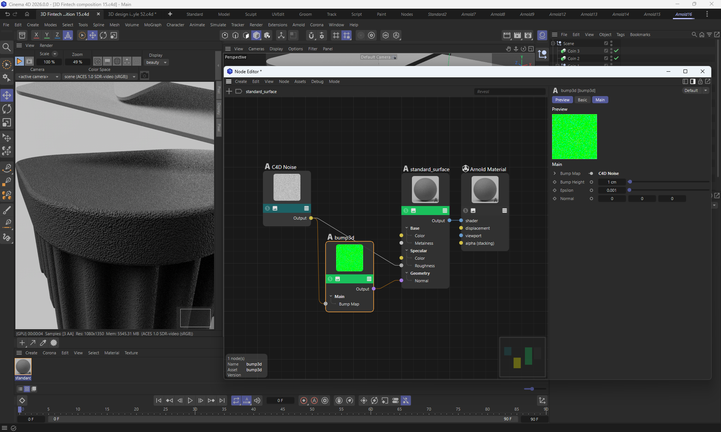This screenshot has height=432, width=721.
Task: Open the beauty Display dropdown
Action: coord(156,63)
